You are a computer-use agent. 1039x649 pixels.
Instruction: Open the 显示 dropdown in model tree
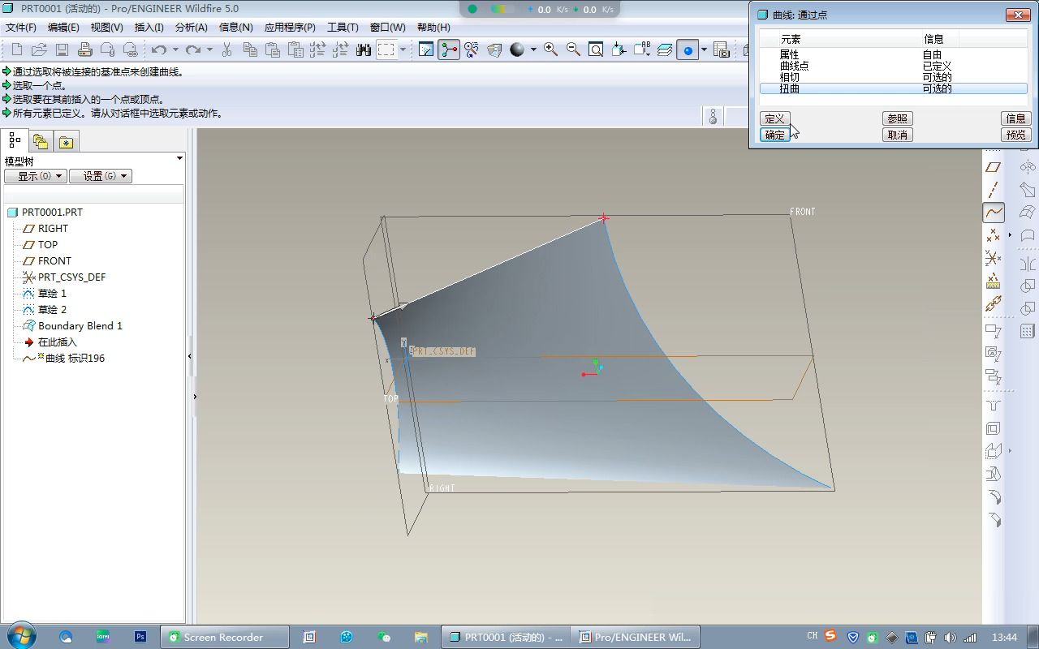click(34, 176)
